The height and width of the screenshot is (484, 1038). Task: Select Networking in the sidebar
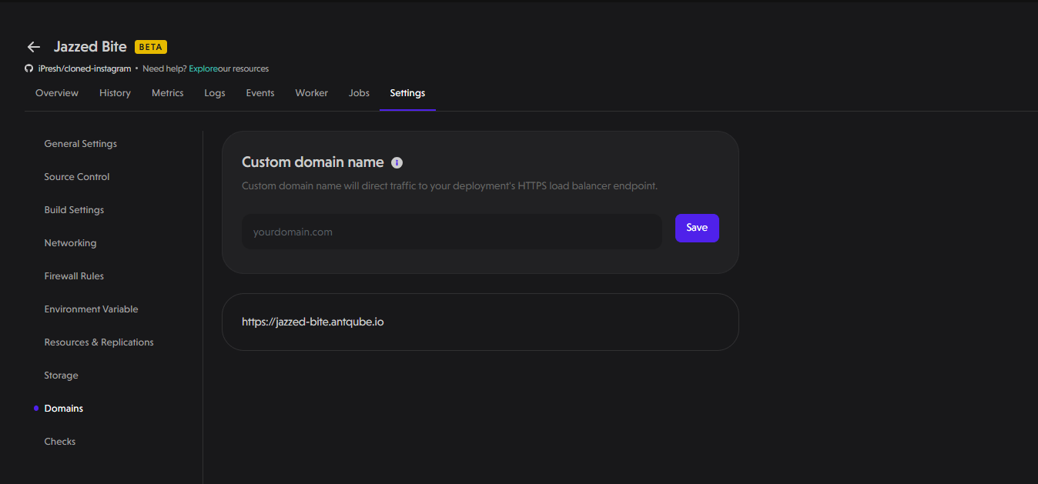(x=70, y=243)
